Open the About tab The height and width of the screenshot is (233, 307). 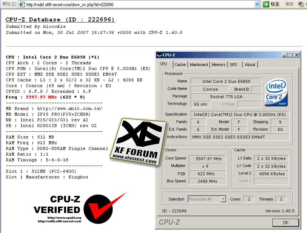(x=250, y=65)
